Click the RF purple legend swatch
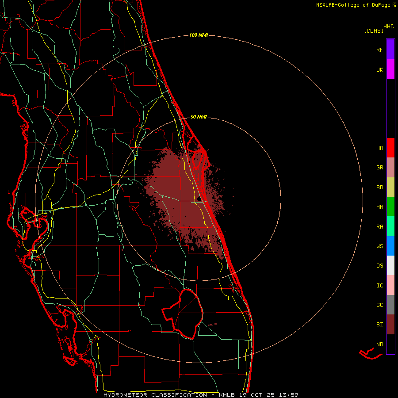 click(390, 50)
